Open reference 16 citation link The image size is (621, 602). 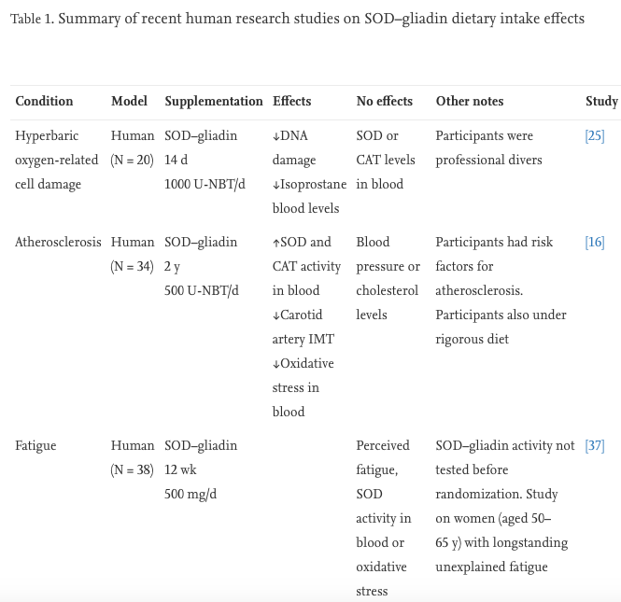pyautogui.click(x=594, y=242)
